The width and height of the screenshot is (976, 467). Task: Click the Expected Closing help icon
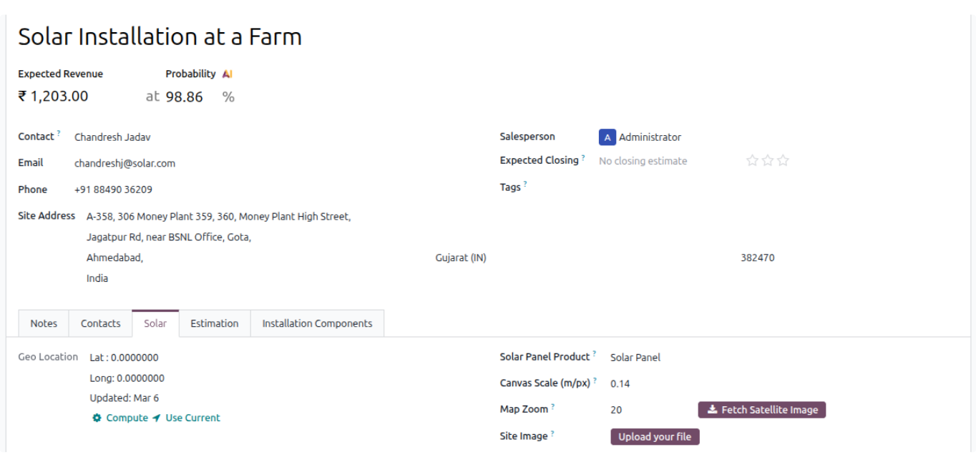coord(583,157)
